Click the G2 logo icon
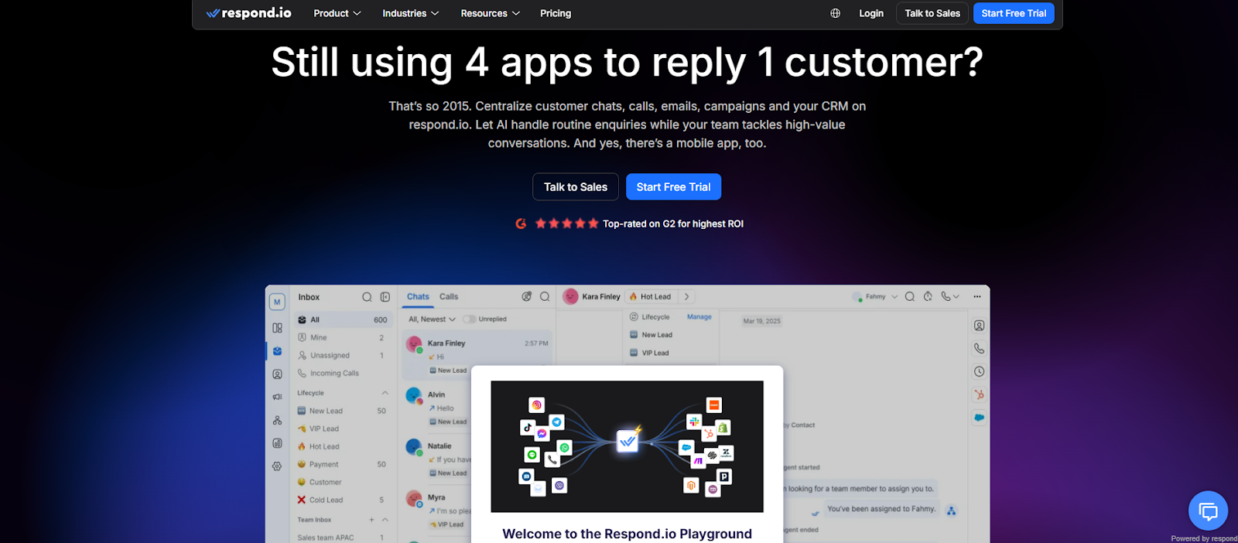Viewport: 1238px width, 543px height. pyautogui.click(x=521, y=224)
